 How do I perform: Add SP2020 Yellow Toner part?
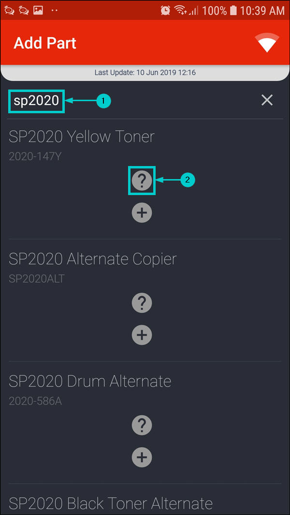point(142,213)
